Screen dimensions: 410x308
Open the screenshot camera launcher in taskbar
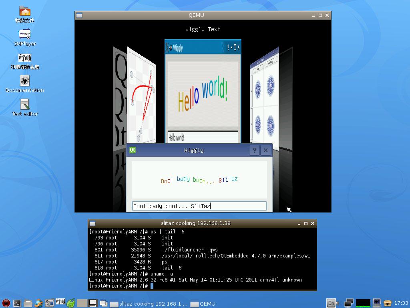pyautogui.click(x=49, y=303)
